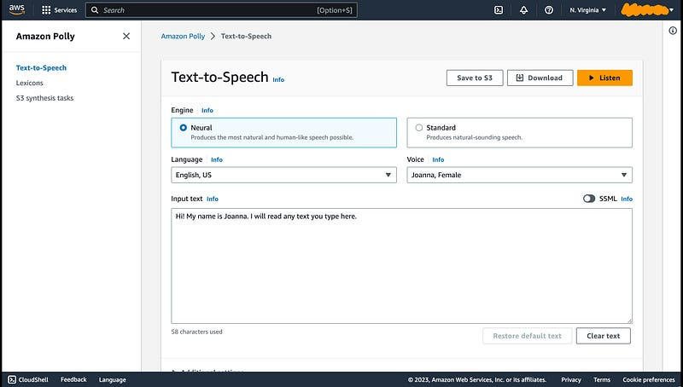Click the magnifier icon in search bar
Viewport: 683px width, 387px height.
pyautogui.click(x=95, y=10)
